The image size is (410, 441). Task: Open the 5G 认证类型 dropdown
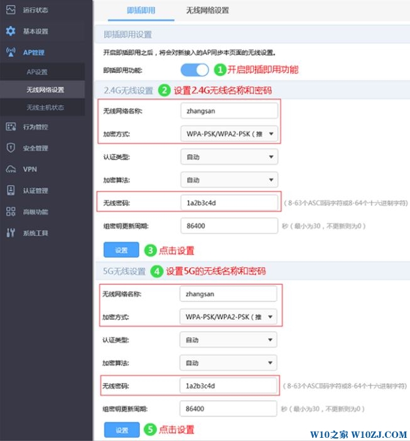[x=229, y=340]
